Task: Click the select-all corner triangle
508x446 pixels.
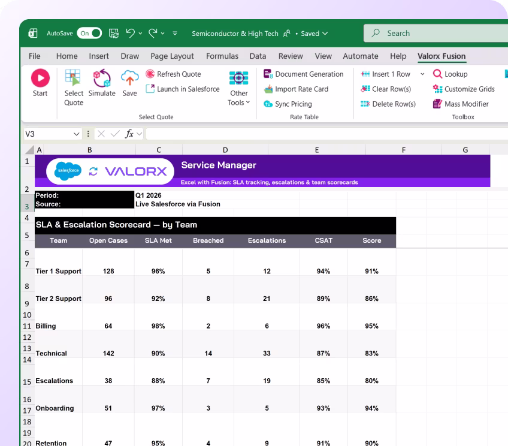Action: coord(30,149)
